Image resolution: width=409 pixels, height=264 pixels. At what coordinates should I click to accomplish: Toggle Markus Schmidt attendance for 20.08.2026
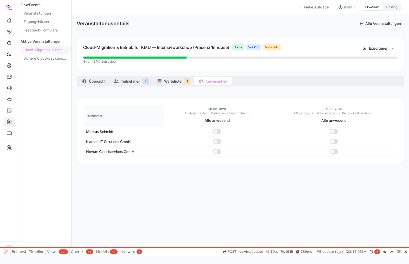coord(217,131)
